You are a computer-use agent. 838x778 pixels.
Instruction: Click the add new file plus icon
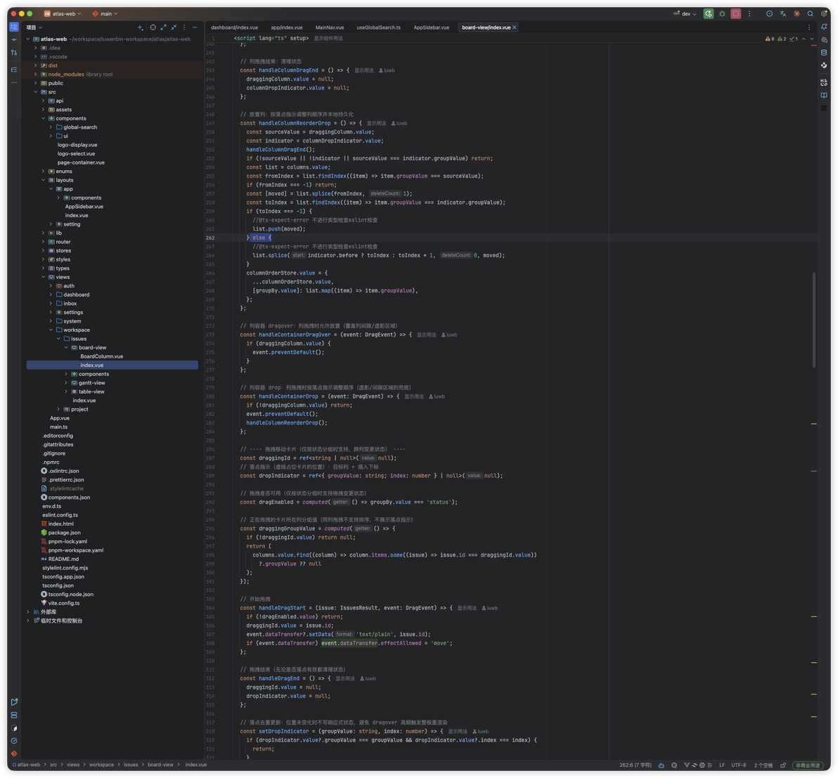(140, 27)
